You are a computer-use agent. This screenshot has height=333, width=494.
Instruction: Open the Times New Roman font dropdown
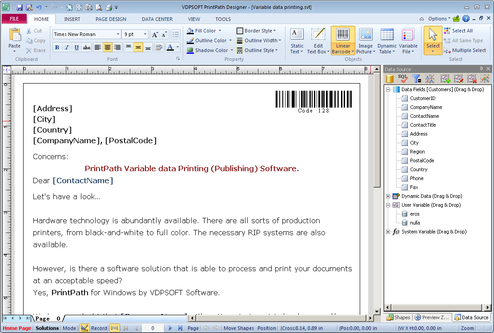click(x=118, y=34)
